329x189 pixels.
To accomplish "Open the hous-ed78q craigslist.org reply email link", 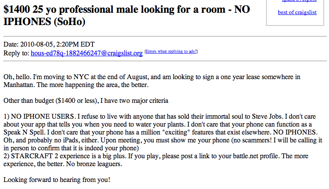I will 87,53.
